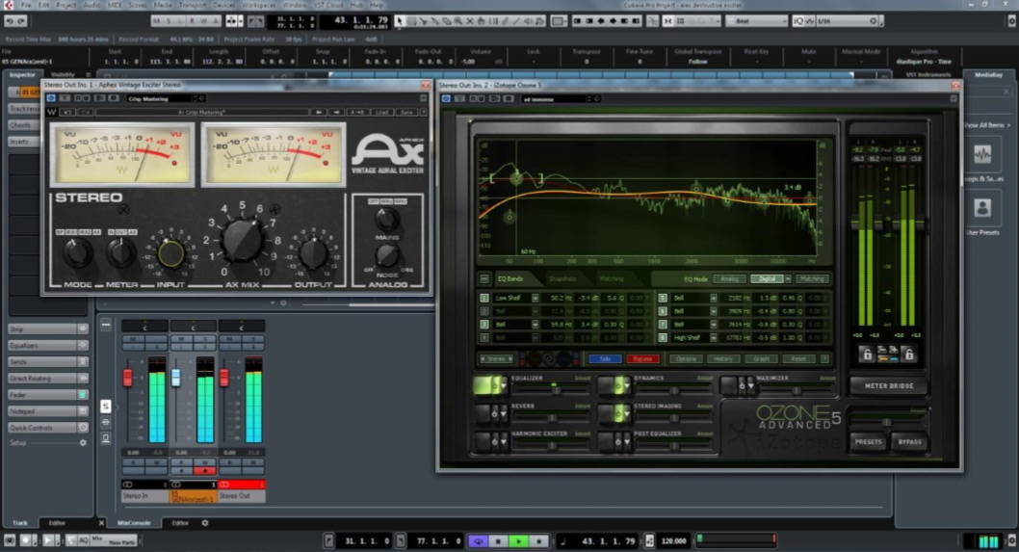
Task: Click the METER knob on Aphex exciter
Action: 121,252
